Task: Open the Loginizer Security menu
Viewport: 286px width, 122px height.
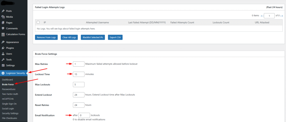Action: 14,73
